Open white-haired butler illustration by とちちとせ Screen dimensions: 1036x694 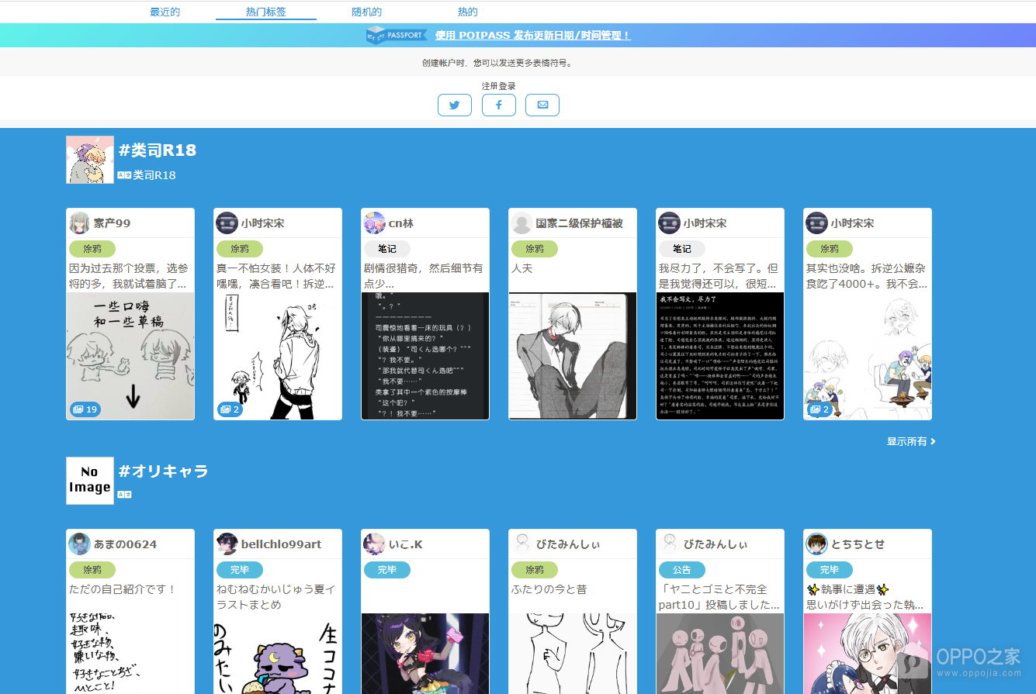(868, 654)
